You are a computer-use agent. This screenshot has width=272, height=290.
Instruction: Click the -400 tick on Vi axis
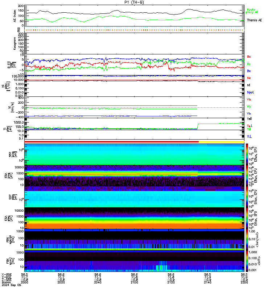pos(20,117)
